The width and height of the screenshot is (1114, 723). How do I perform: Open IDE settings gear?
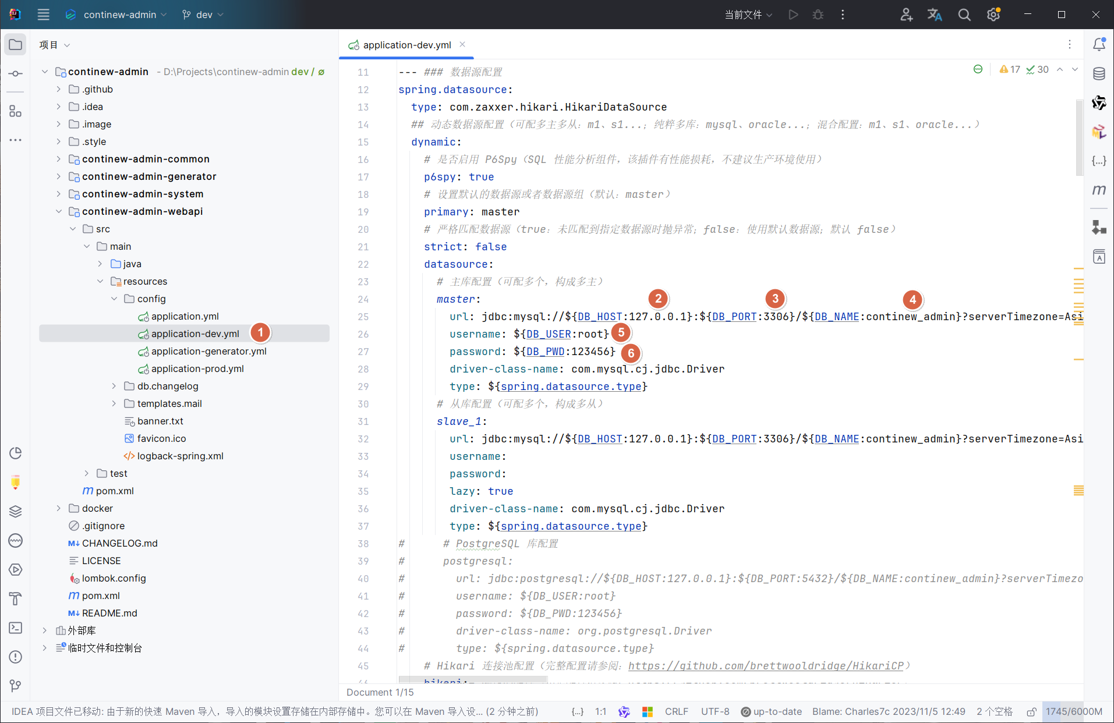[x=993, y=15]
